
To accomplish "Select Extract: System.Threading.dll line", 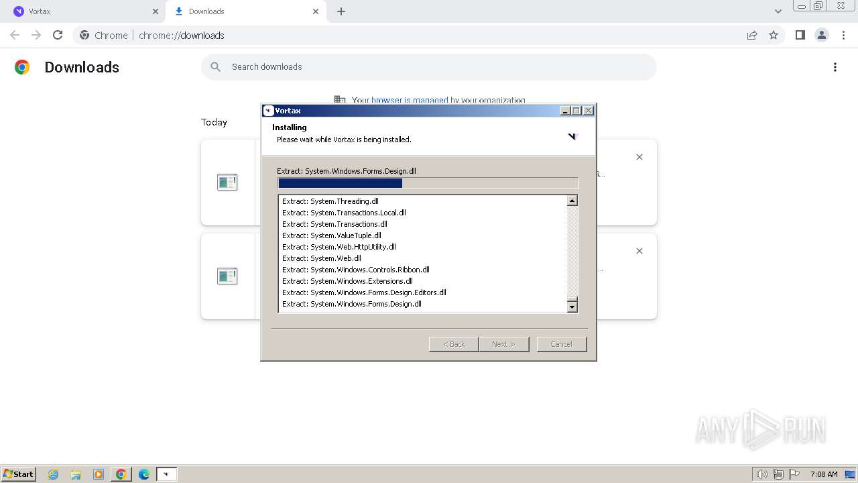I will tap(330, 201).
